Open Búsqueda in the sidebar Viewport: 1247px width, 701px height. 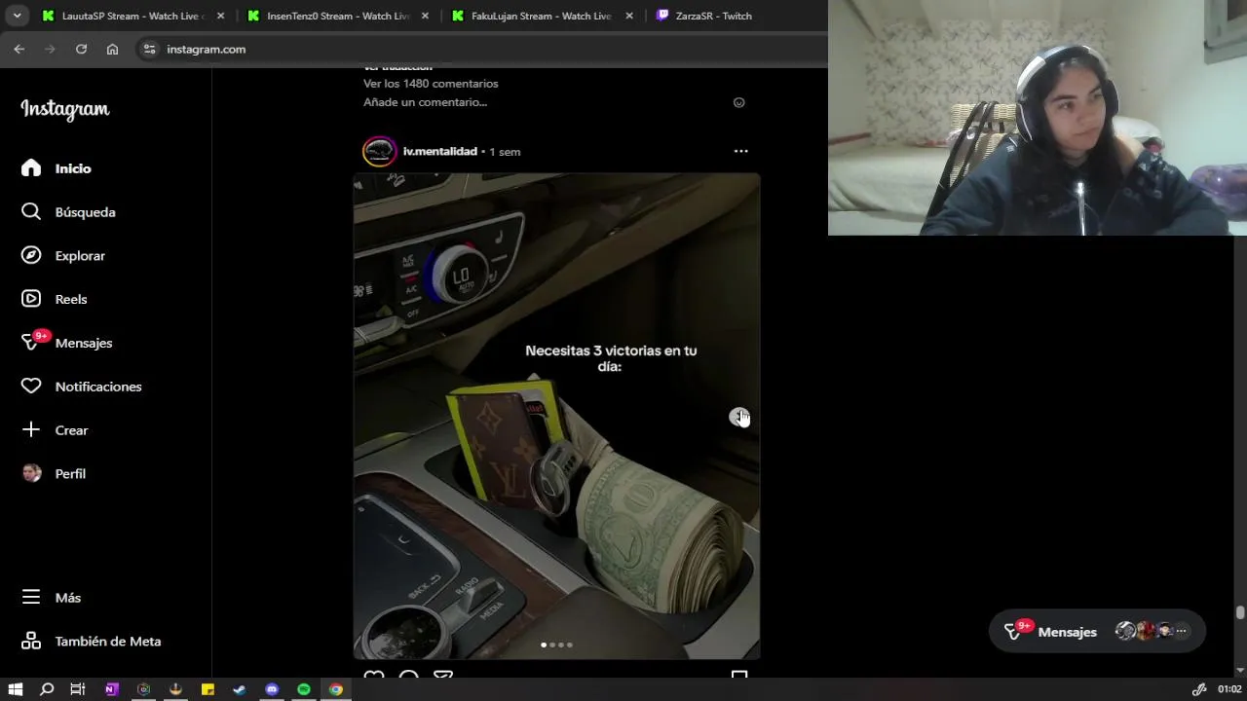click(68, 212)
